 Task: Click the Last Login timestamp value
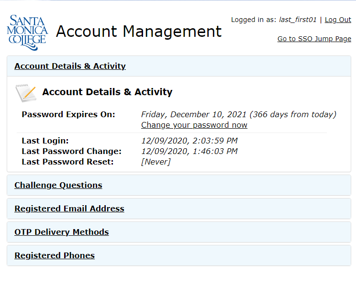[x=189, y=141]
